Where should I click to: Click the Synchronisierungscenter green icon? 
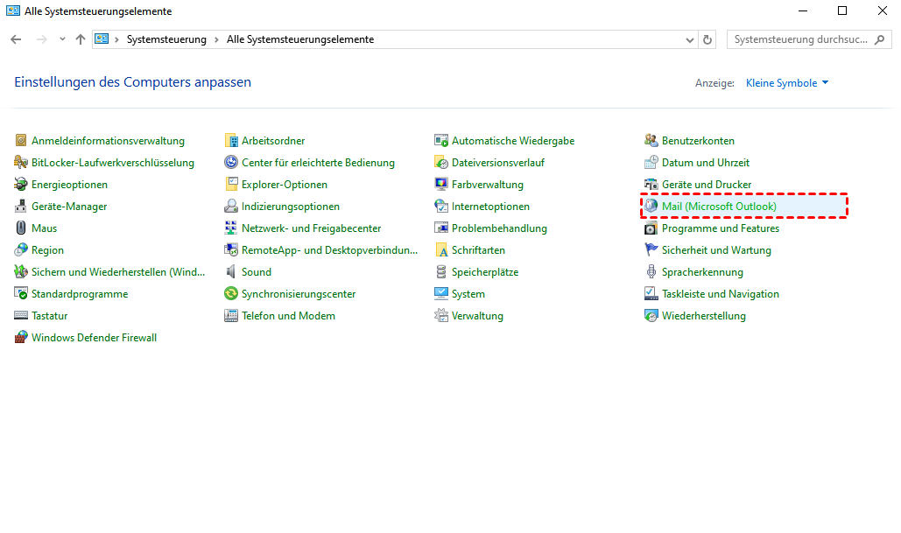point(231,294)
